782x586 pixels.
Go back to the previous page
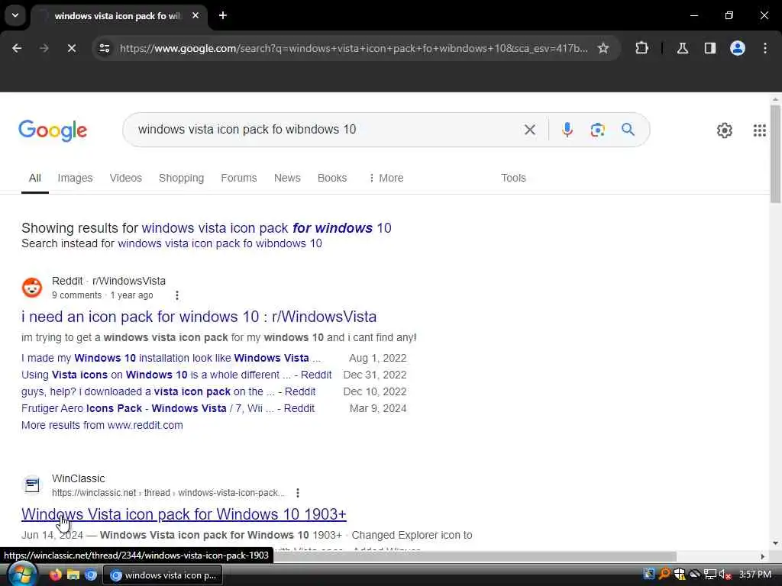click(x=17, y=48)
